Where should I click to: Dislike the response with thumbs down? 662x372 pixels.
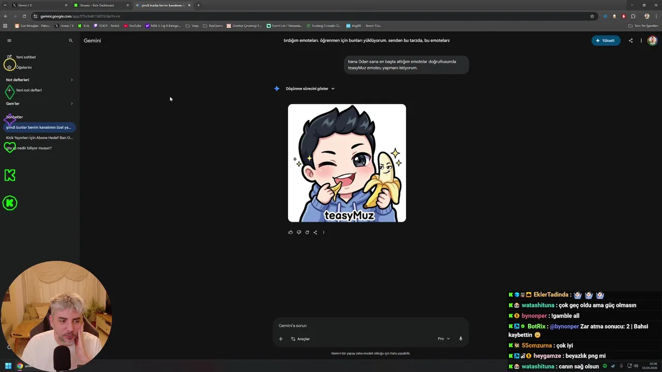point(299,232)
